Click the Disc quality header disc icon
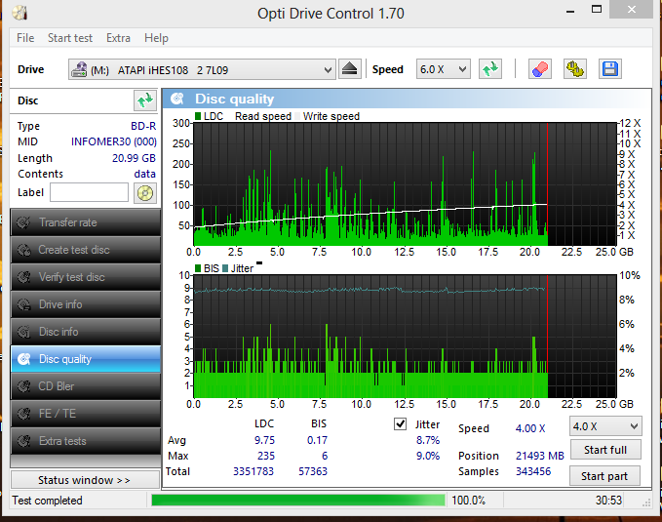This screenshot has height=522, width=662. [177, 99]
